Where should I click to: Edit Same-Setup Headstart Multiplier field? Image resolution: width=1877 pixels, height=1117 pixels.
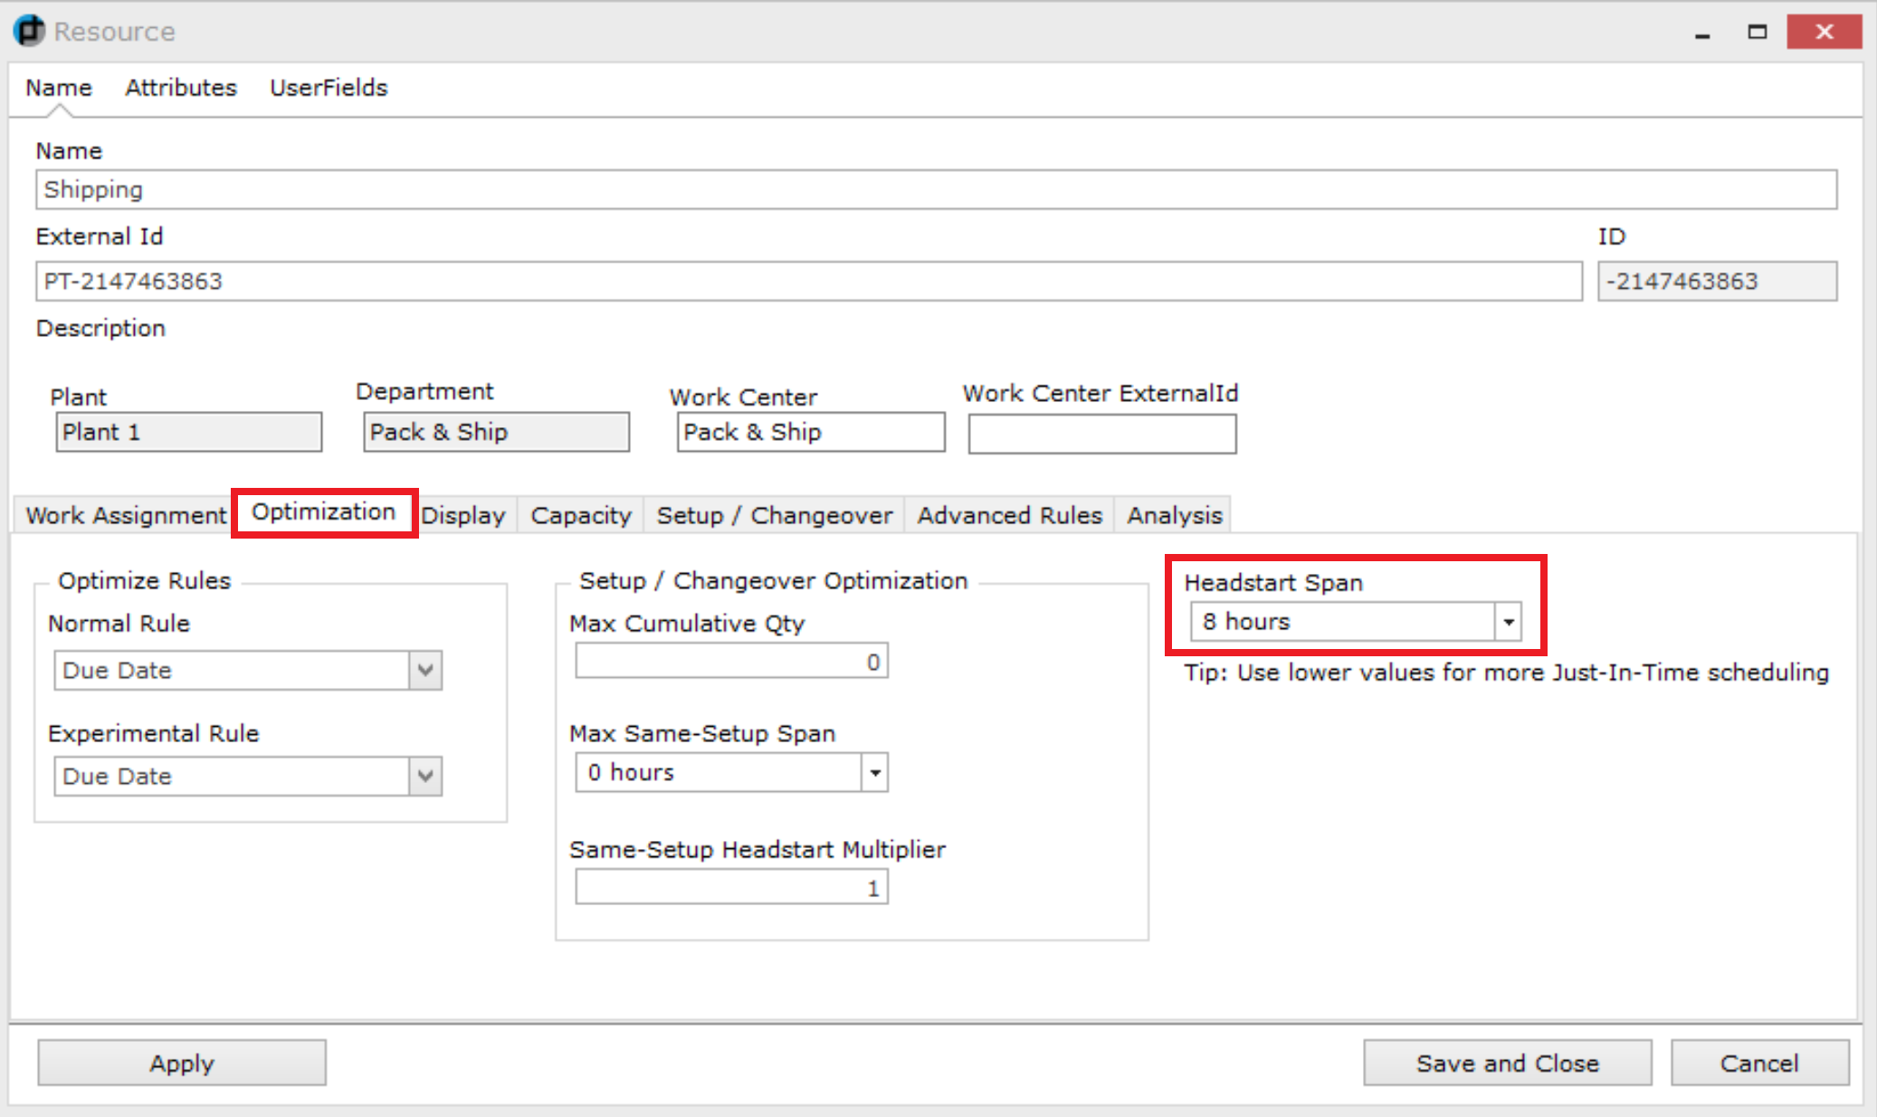[x=731, y=888]
